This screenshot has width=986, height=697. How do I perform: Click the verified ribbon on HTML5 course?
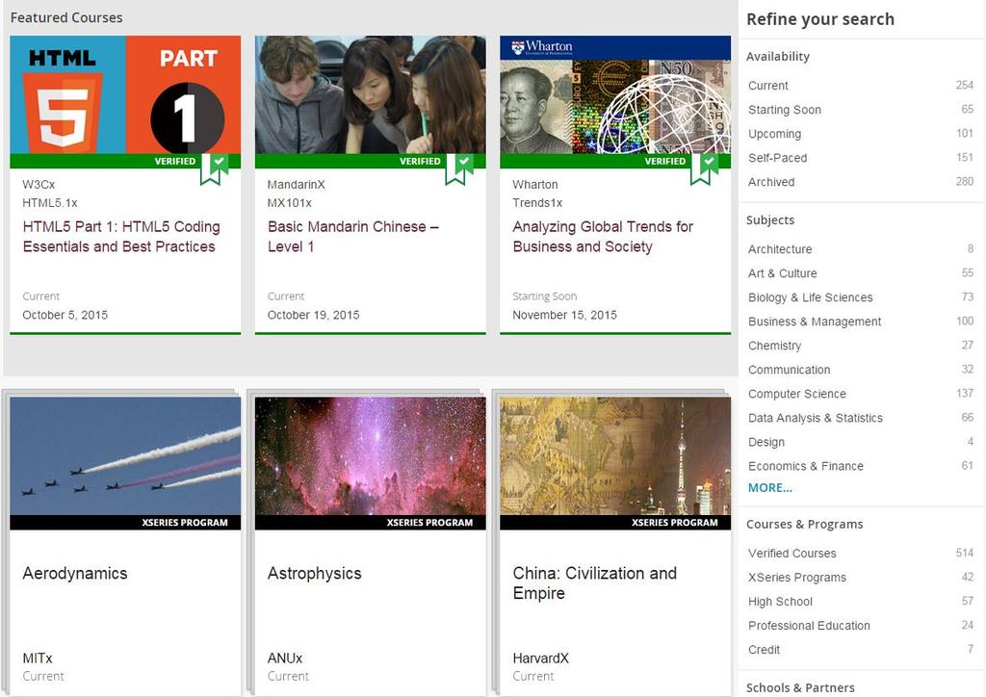tap(214, 168)
